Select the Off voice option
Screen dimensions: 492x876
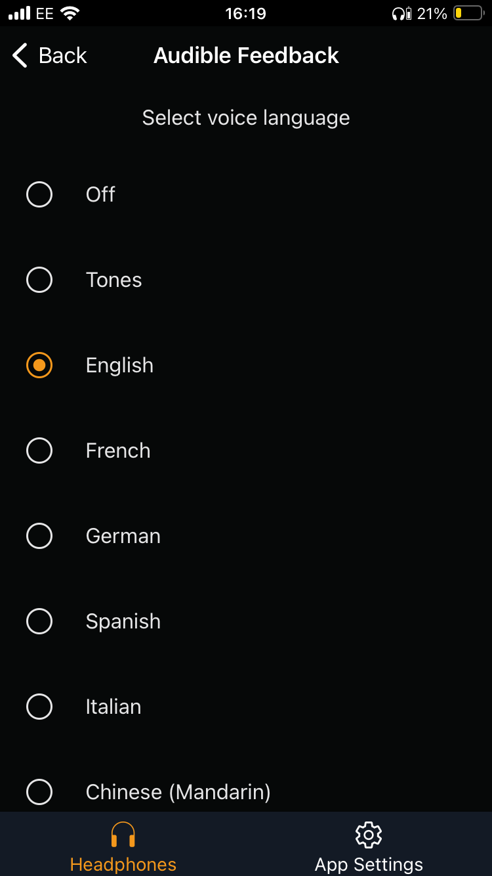[x=39, y=194]
